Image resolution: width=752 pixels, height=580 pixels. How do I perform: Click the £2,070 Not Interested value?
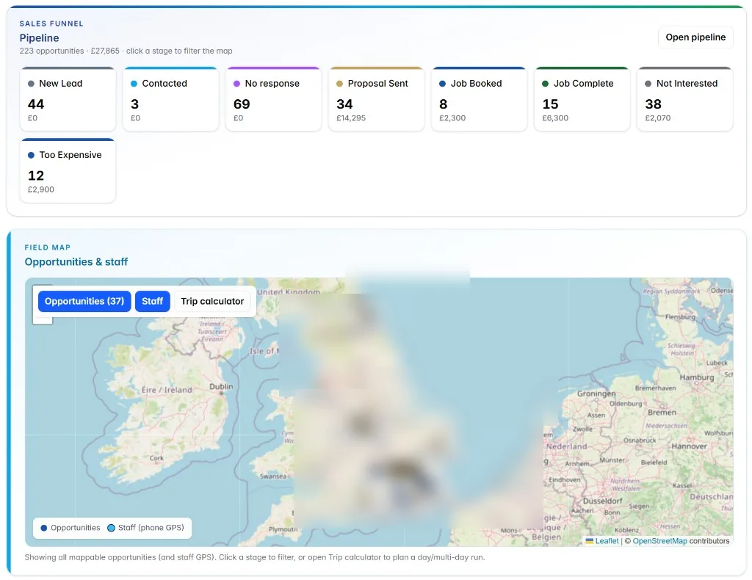657,118
